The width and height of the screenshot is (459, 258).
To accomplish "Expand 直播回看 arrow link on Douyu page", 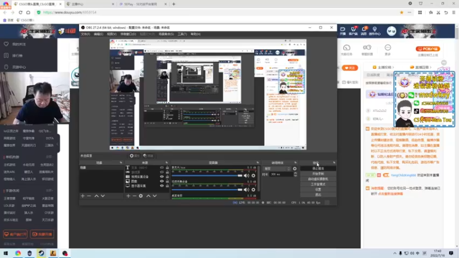I will click(x=421, y=67).
